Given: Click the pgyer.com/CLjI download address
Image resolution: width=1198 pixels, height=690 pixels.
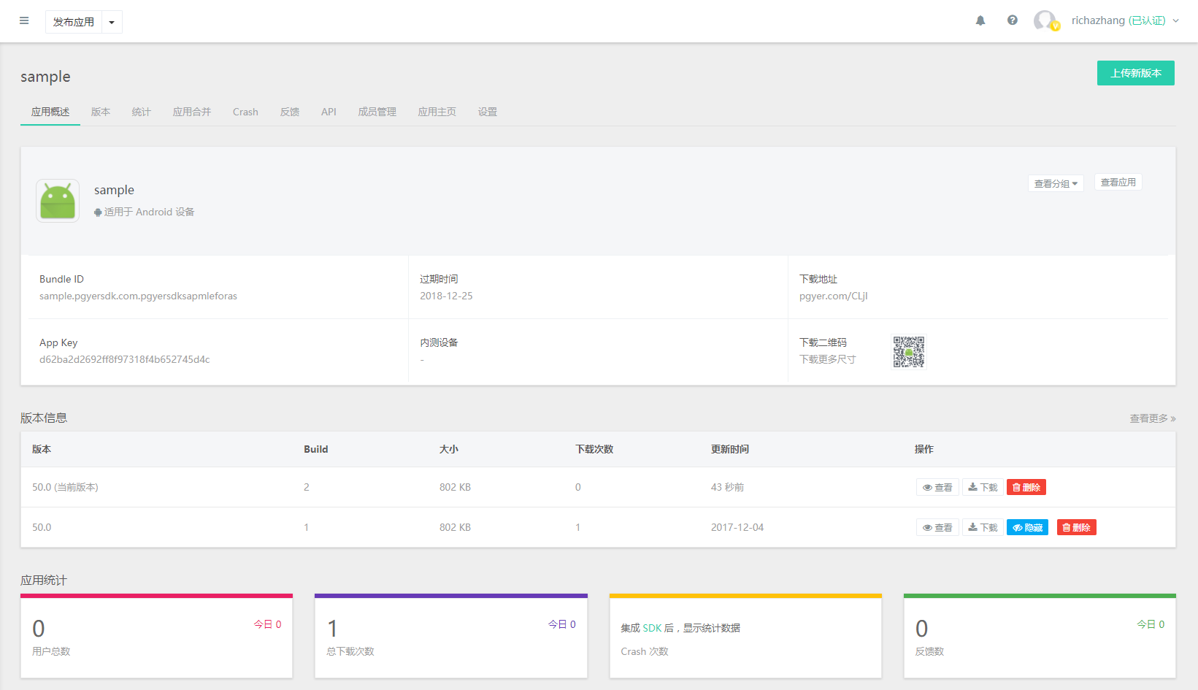Looking at the screenshot, I should click(x=834, y=296).
